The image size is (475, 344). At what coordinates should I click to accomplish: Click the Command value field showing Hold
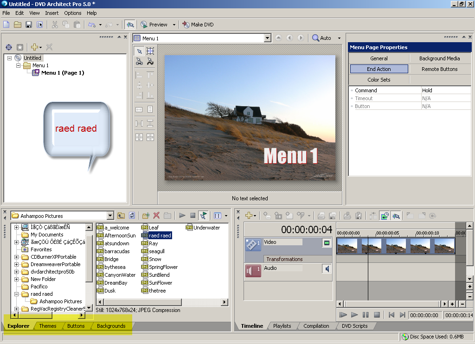click(446, 90)
